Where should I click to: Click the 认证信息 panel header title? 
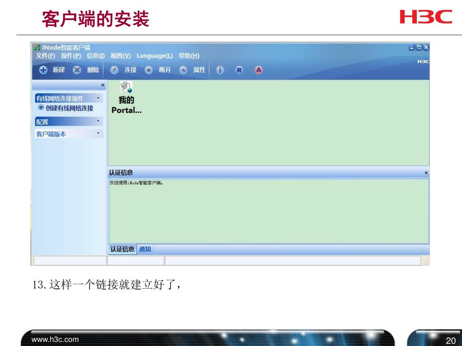click(x=121, y=173)
